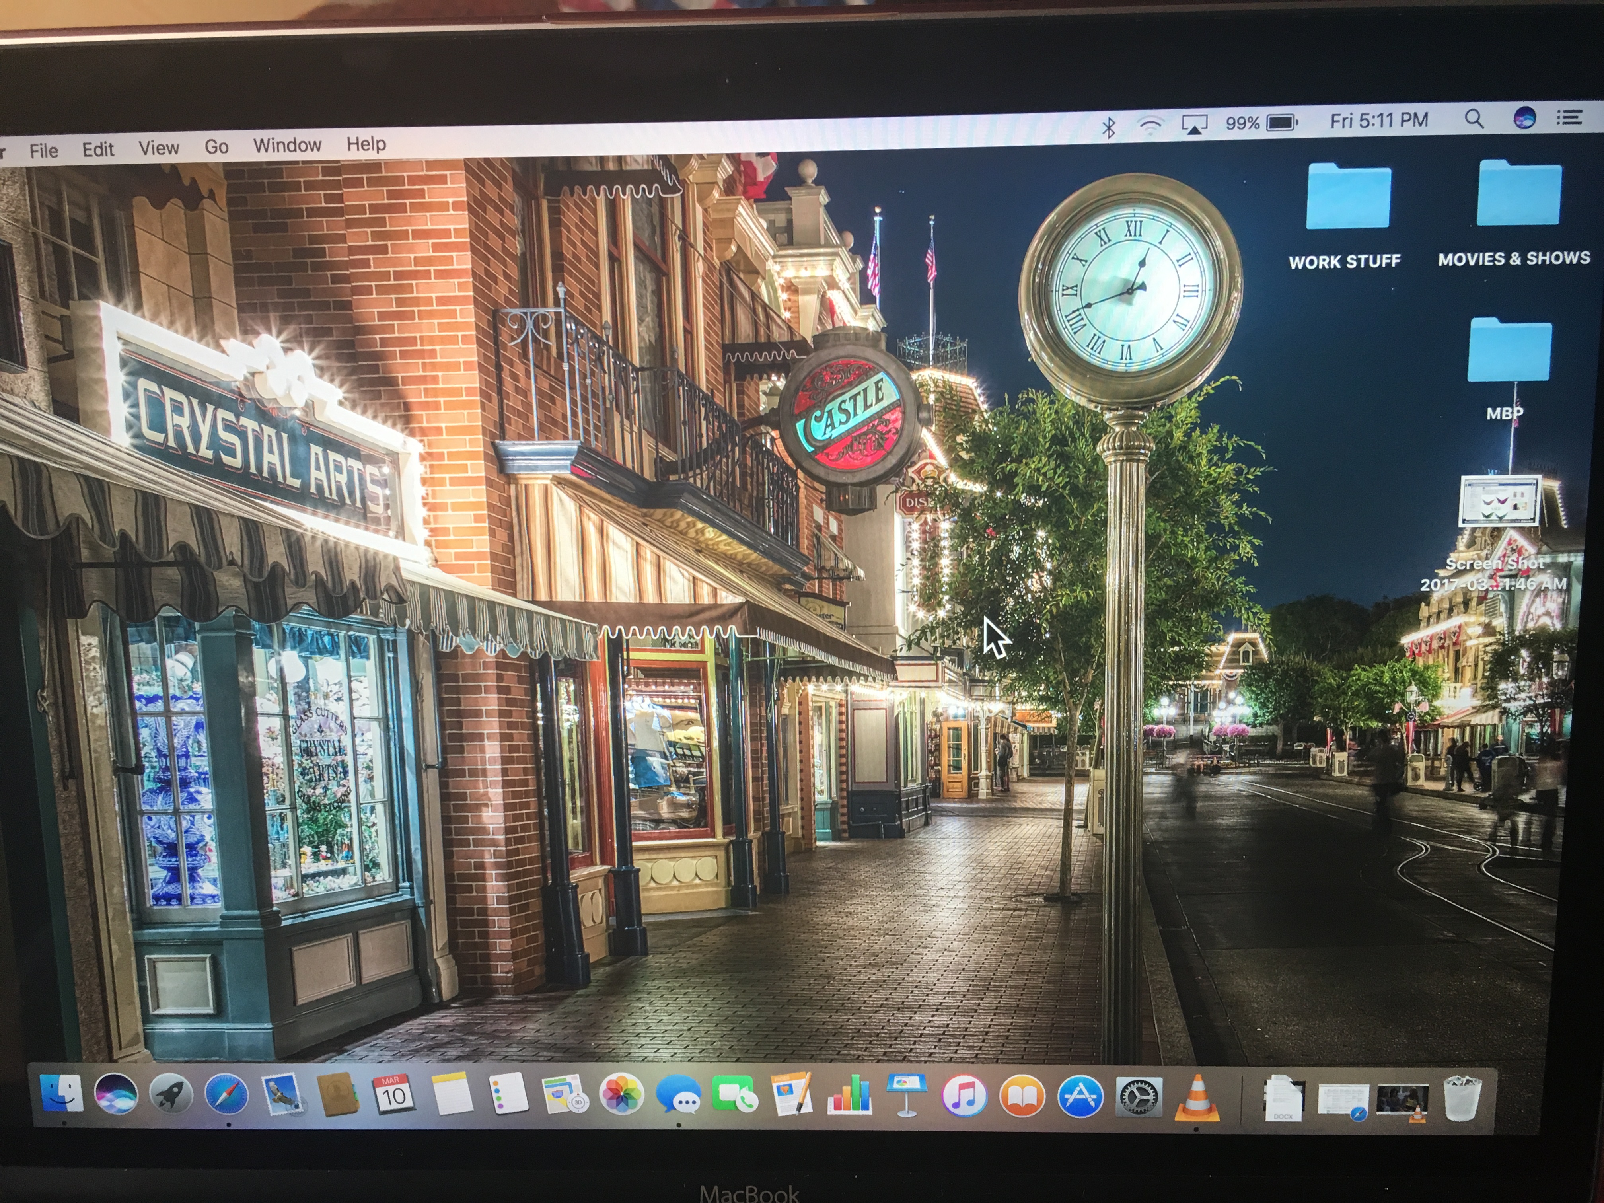Open the Notification Center list icon
This screenshot has height=1203, width=1604.
pyautogui.click(x=1569, y=117)
